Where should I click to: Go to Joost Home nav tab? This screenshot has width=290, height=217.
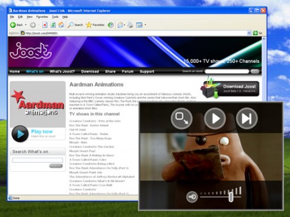(x=14, y=72)
